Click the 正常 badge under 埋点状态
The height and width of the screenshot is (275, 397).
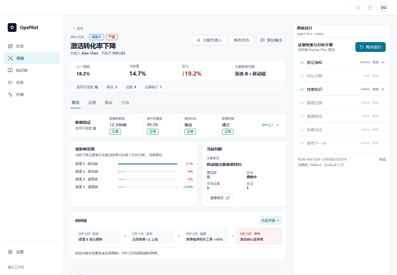click(190, 132)
